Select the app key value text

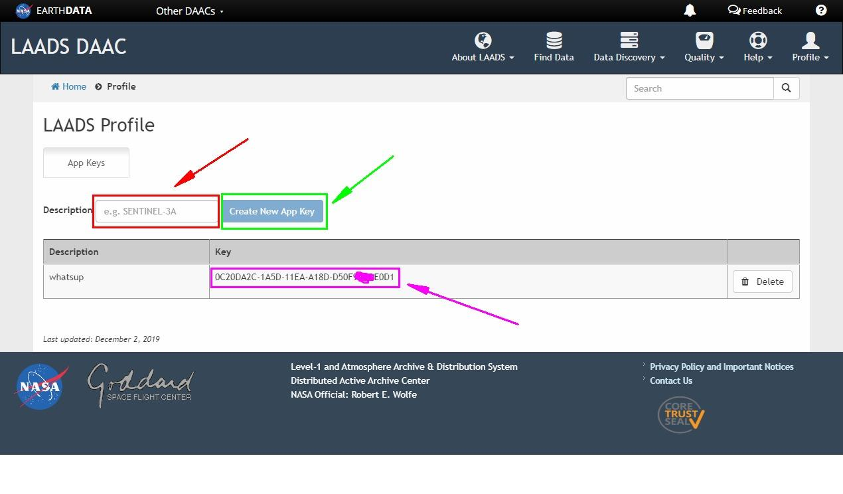305,277
